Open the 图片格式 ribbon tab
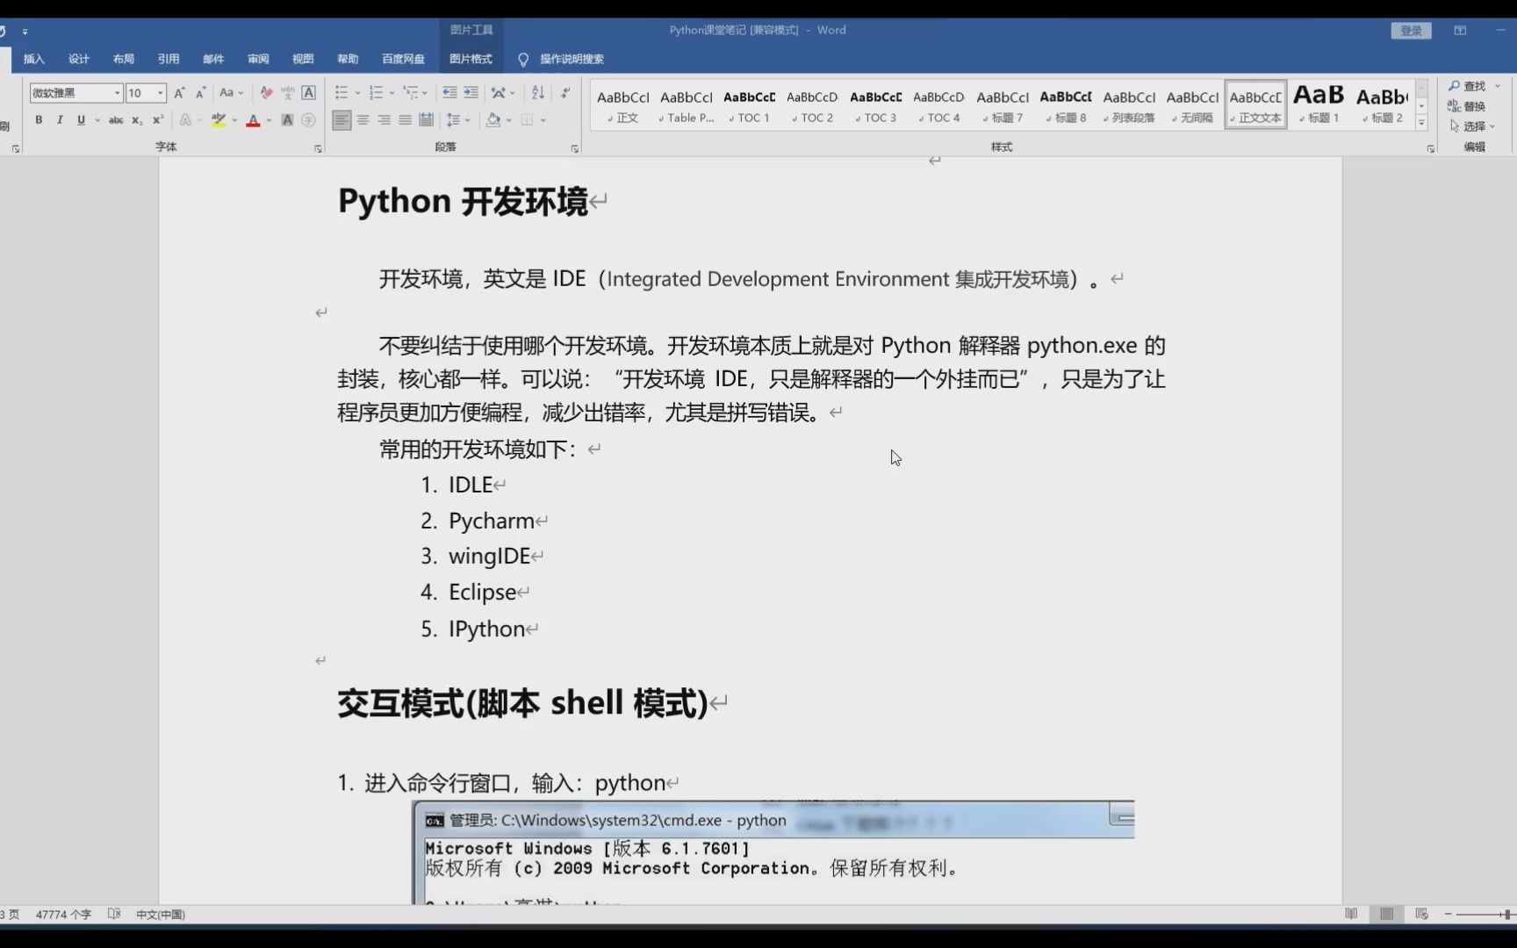1517x948 pixels. point(471,59)
